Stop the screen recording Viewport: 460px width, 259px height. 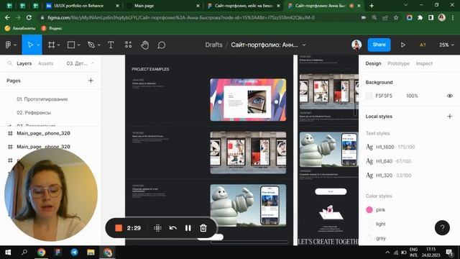point(119,228)
